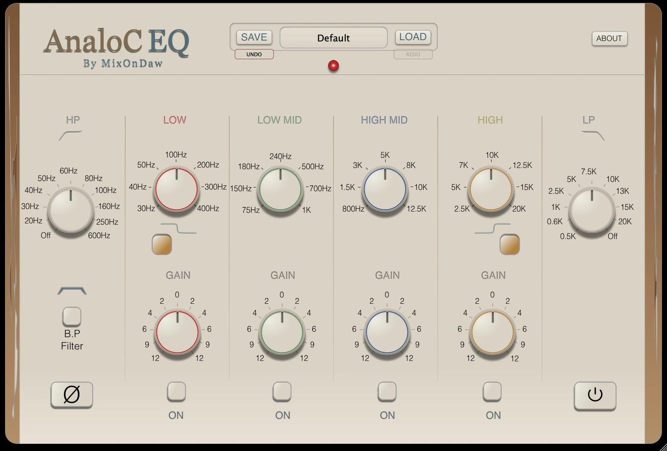Click the HIGH band frequency knob
Screen dimensions: 667x451
pos(491,189)
